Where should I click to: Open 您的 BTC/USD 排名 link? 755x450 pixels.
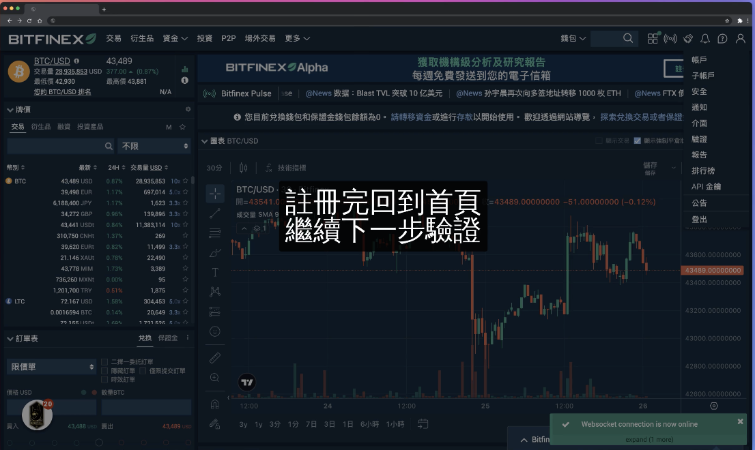(62, 92)
